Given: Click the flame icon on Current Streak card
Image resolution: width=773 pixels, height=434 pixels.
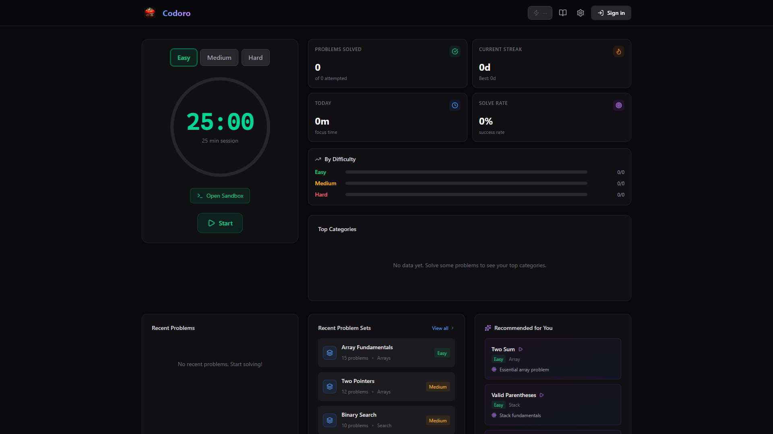Looking at the screenshot, I should [x=618, y=51].
